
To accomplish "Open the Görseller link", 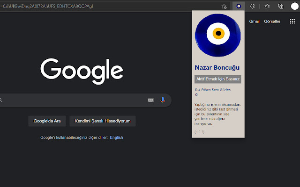I will tap(272, 22).
